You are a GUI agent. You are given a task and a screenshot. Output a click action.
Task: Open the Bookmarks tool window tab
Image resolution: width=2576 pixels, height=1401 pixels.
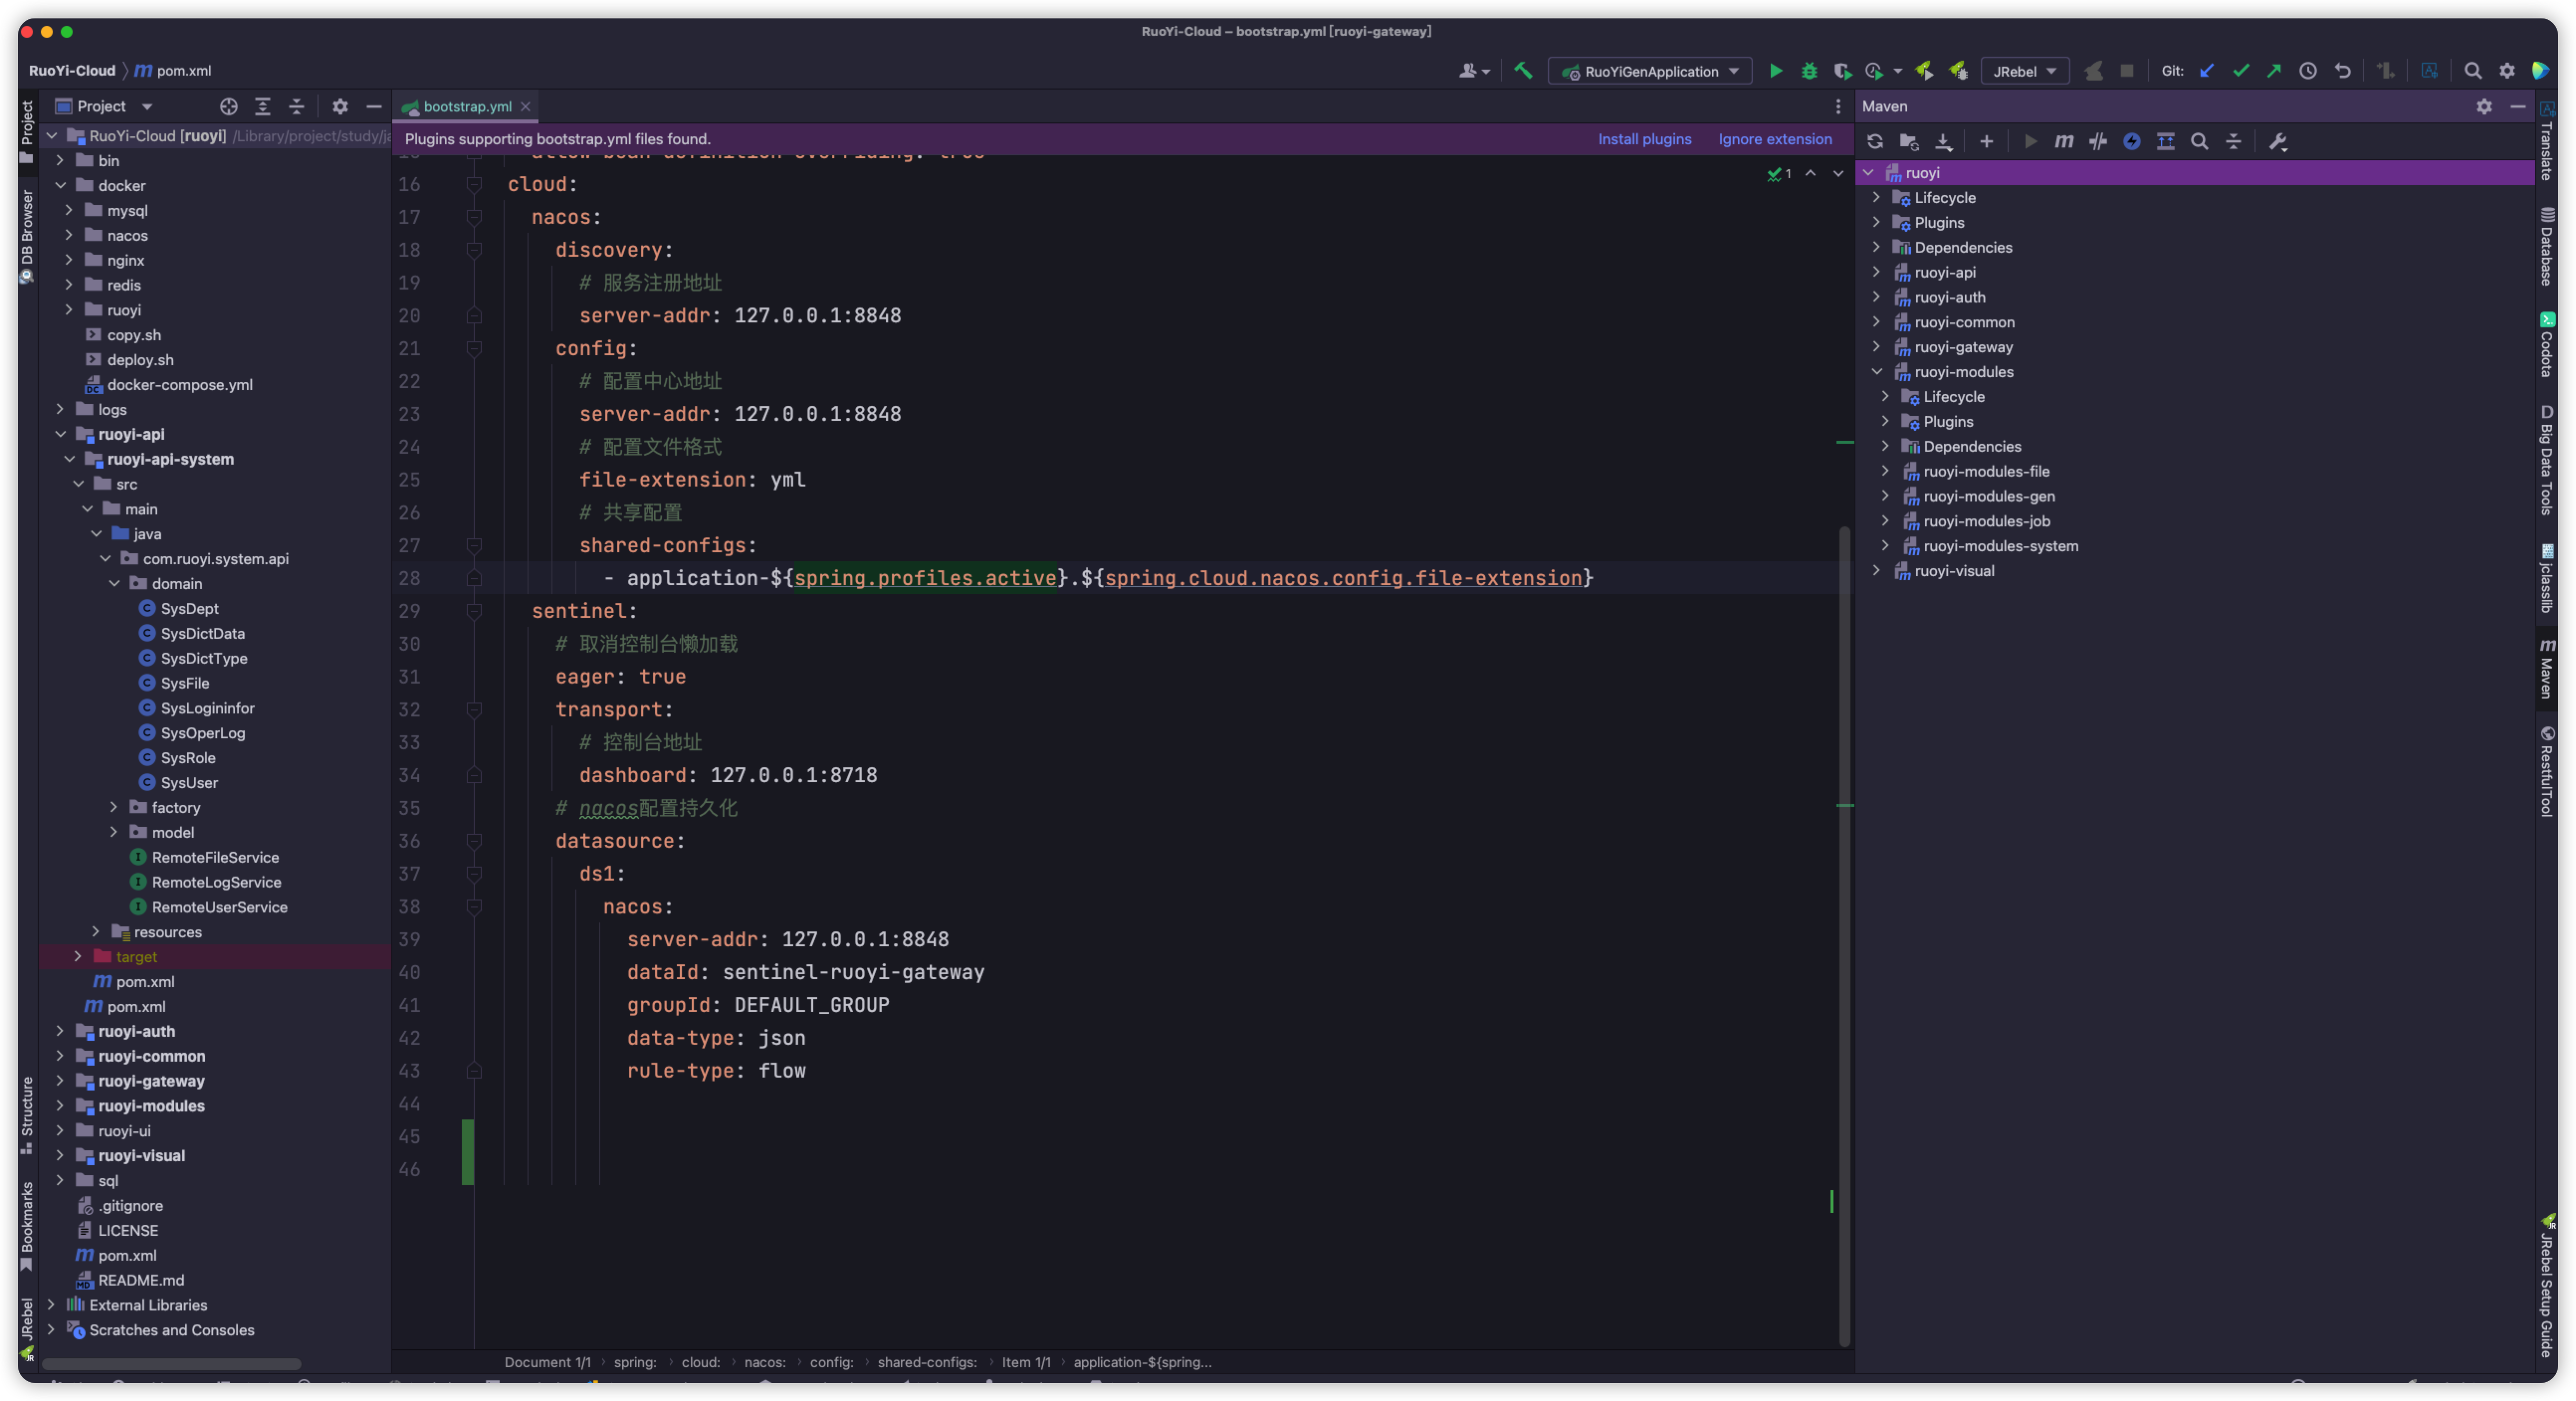click(x=27, y=1226)
